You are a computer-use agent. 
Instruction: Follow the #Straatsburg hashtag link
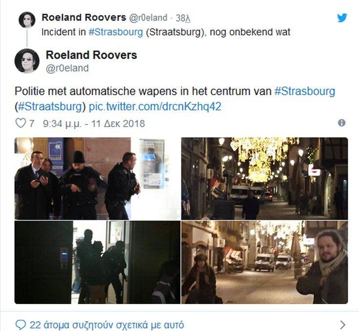[50, 106]
